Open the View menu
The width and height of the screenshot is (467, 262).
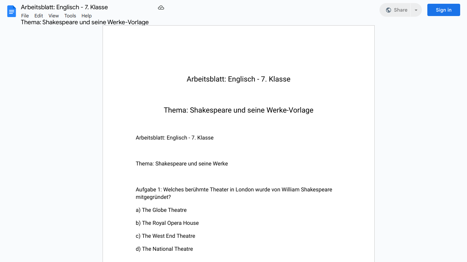tap(54, 16)
